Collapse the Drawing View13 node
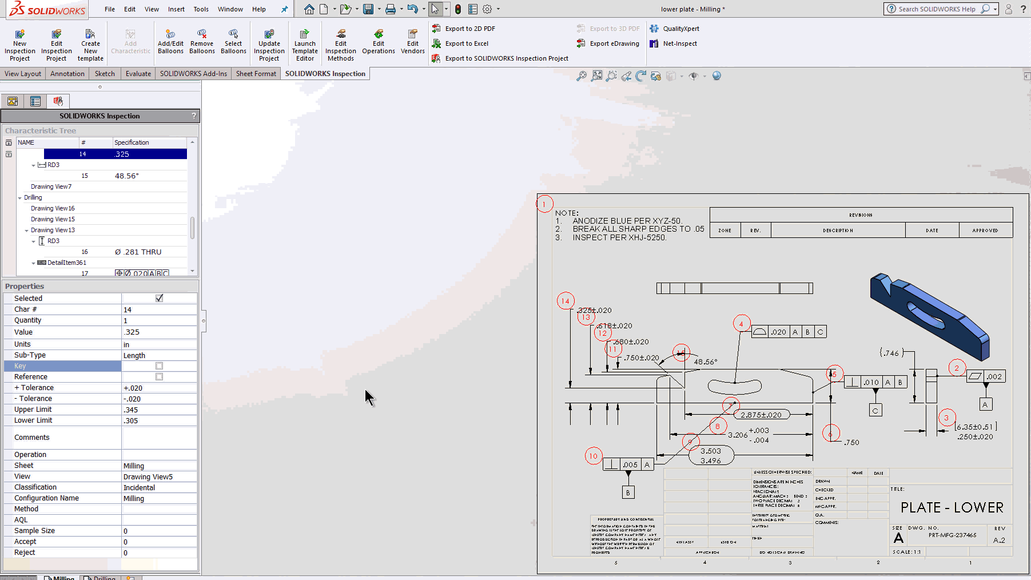 [x=27, y=231]
